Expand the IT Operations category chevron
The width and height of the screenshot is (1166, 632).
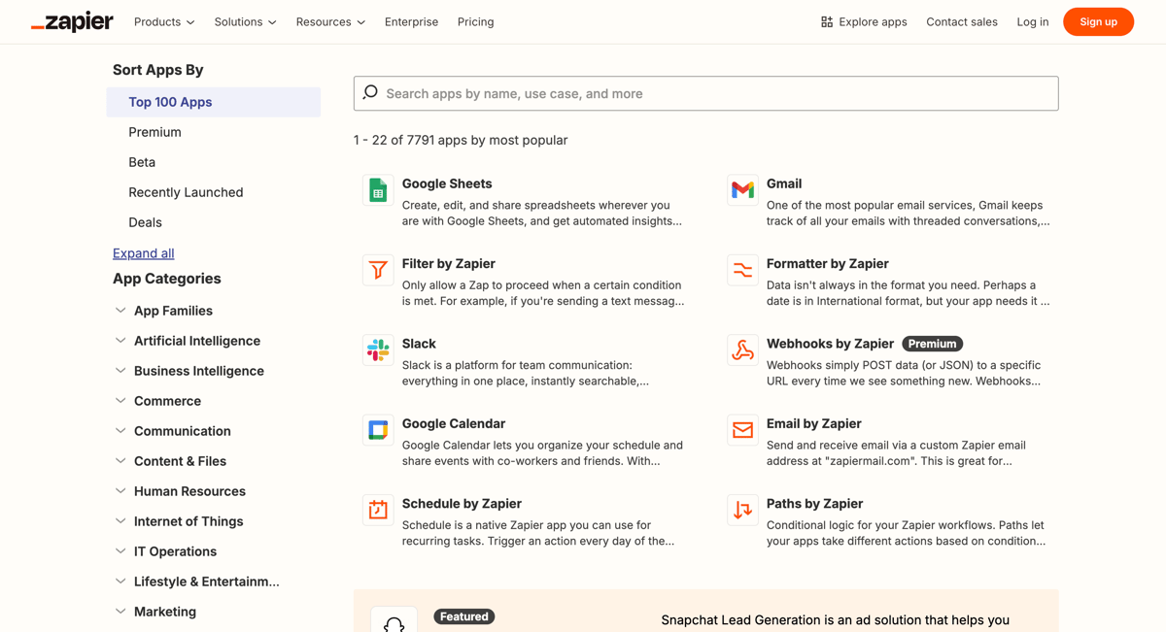coord(120,551)
